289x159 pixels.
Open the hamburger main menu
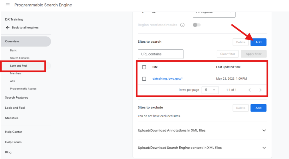[8, 5]
